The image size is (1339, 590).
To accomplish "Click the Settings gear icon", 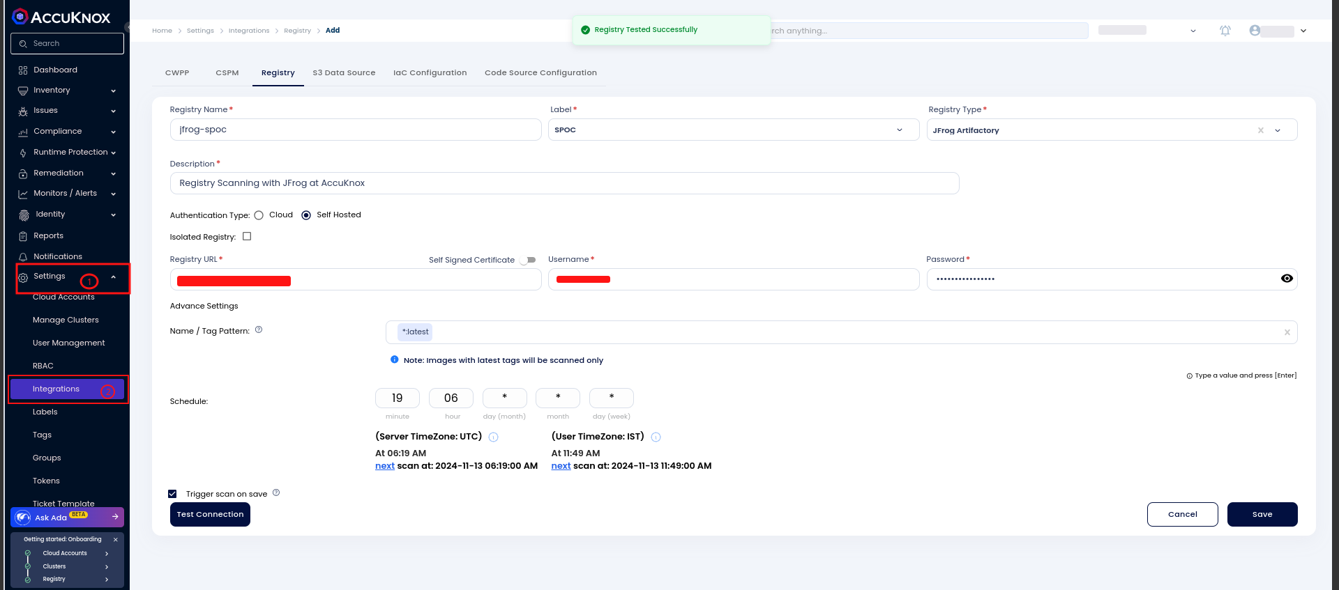I will [x=23, y=277].
